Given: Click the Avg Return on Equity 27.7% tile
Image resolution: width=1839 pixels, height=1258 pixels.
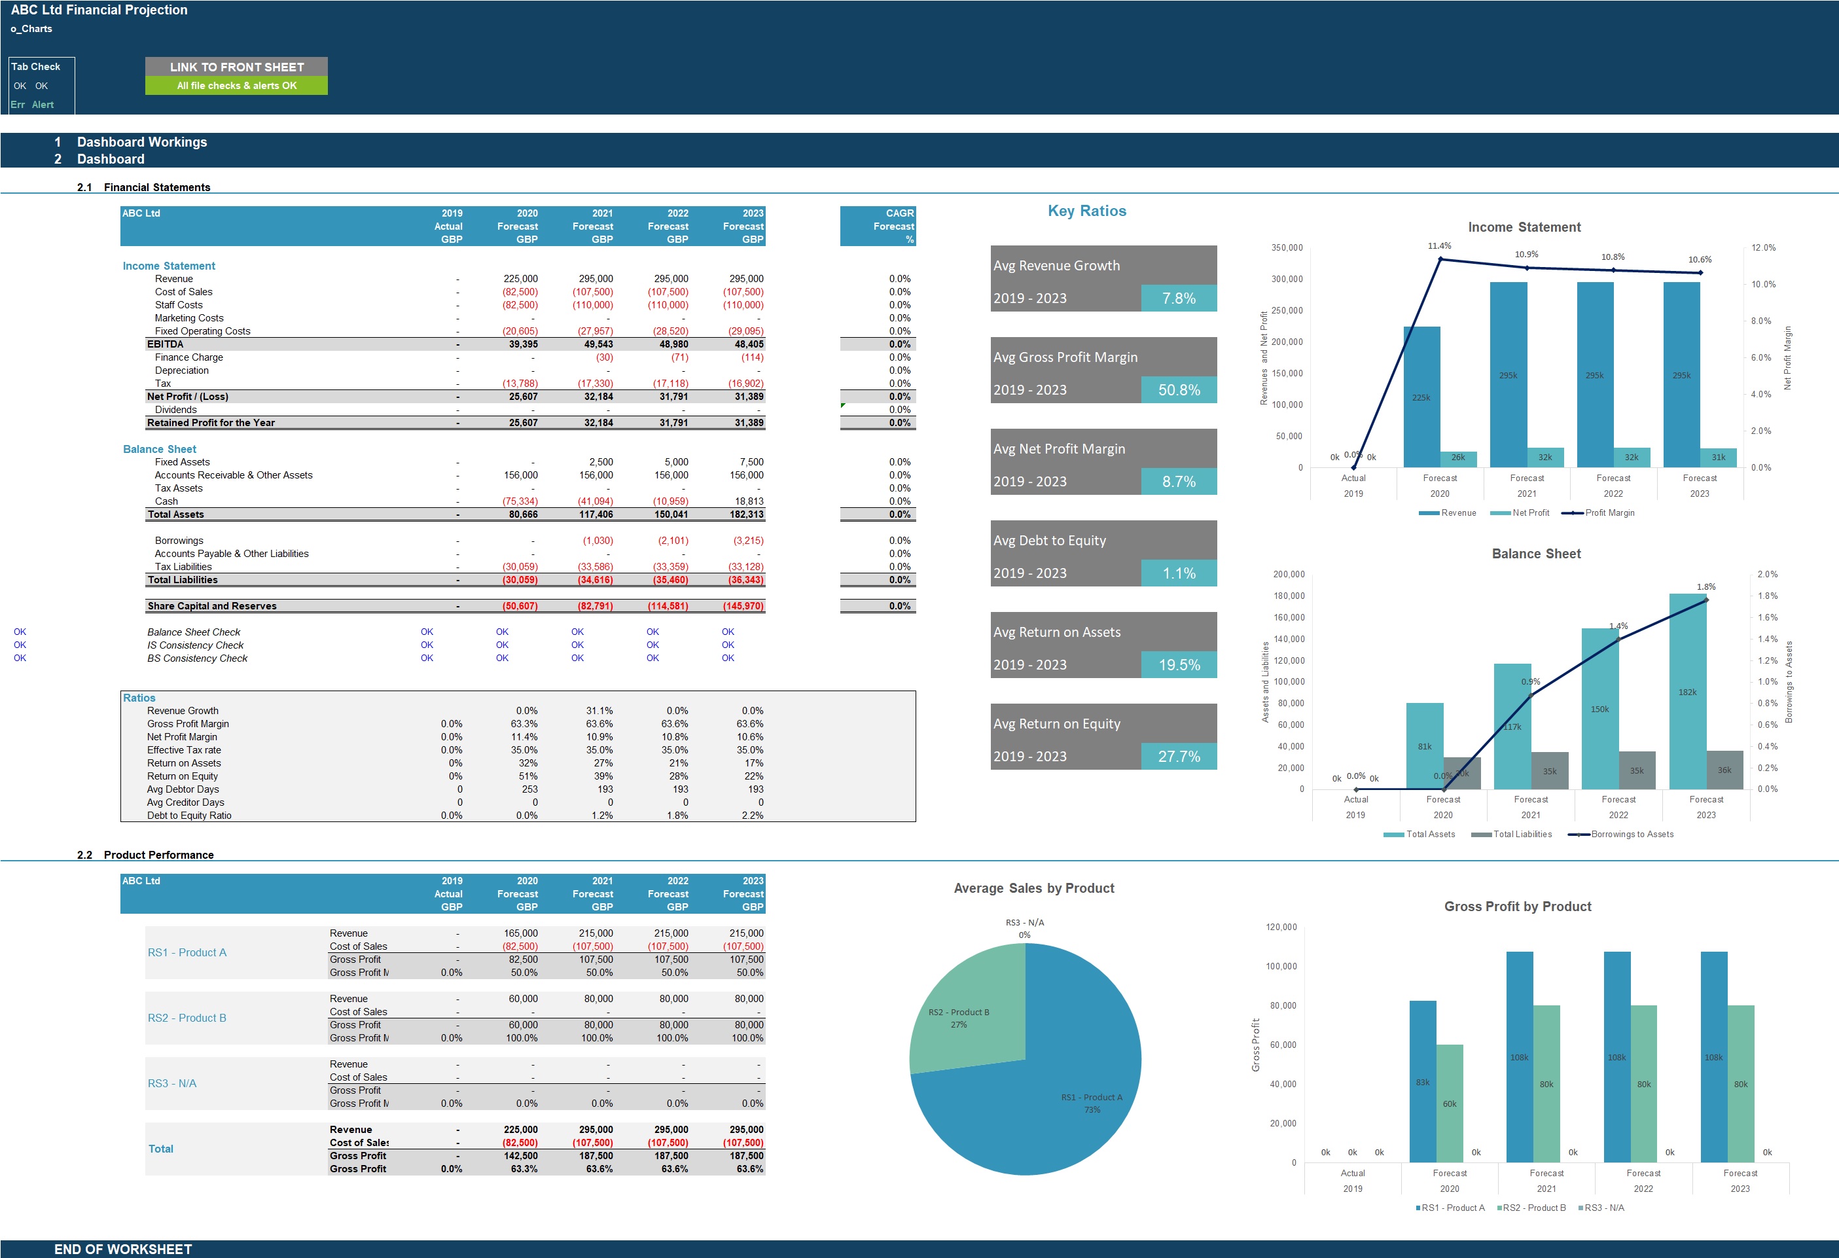Looking at the screenshot, I should (x=1178, y=757).
